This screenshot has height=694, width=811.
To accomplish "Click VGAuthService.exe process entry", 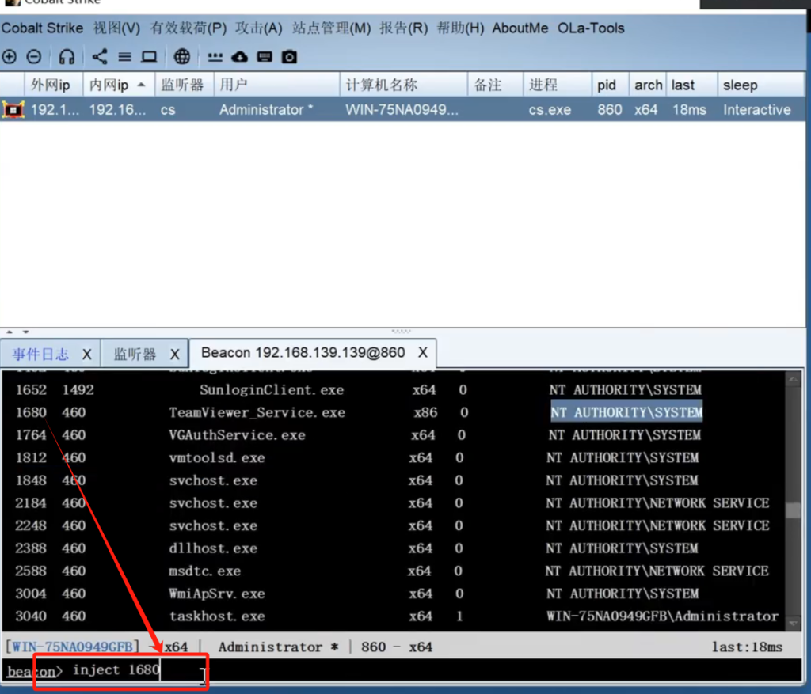I will coord(237,435).
